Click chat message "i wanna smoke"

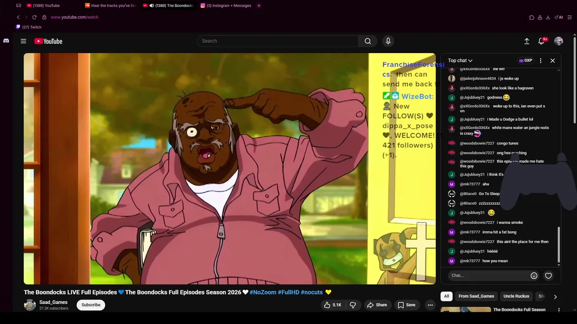510,222
